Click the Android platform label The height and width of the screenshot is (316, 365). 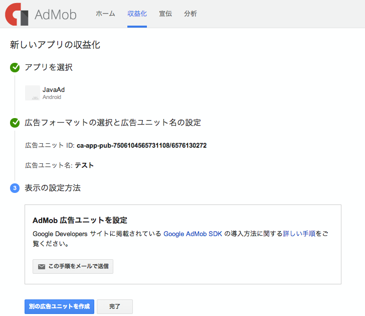[x=52, y=97]
